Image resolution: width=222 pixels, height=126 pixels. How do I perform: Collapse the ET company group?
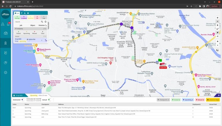[45, 29]
